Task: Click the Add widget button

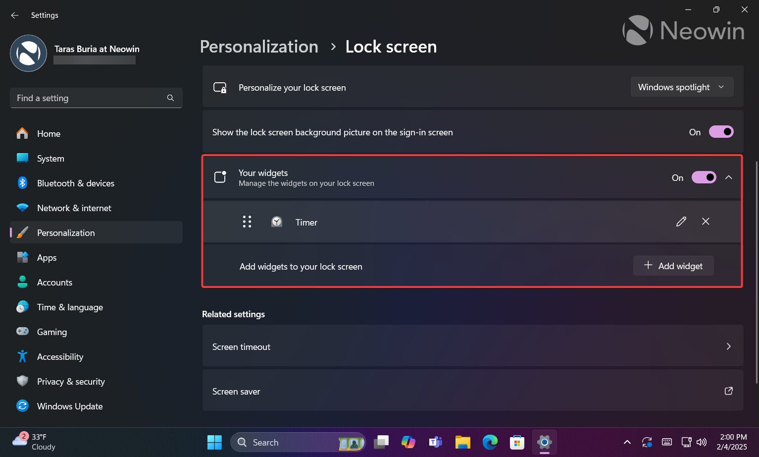Action: (x=673, y=266)
